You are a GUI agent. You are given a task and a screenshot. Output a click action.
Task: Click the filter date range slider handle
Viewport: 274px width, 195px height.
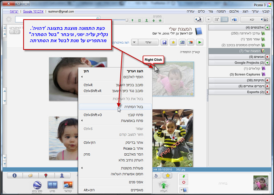(127, 20)
